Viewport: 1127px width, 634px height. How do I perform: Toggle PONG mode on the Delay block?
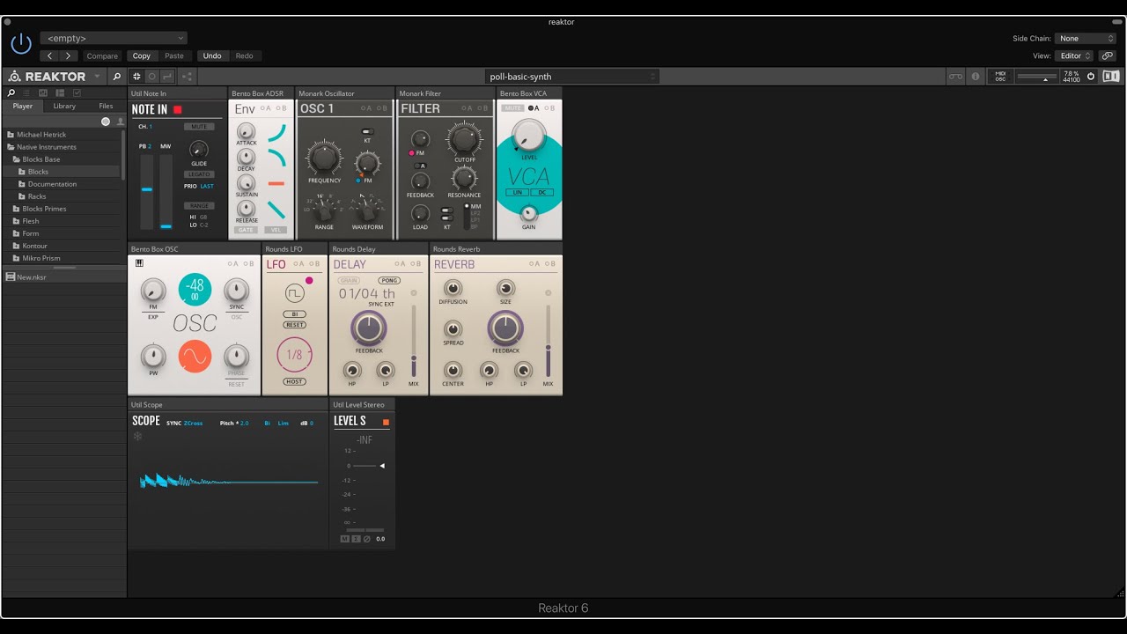coord(389,281)
